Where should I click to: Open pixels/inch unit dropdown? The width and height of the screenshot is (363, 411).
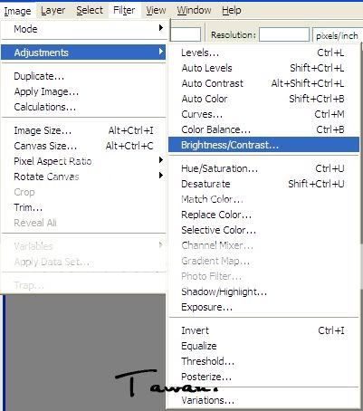click(x=338, y=36)
